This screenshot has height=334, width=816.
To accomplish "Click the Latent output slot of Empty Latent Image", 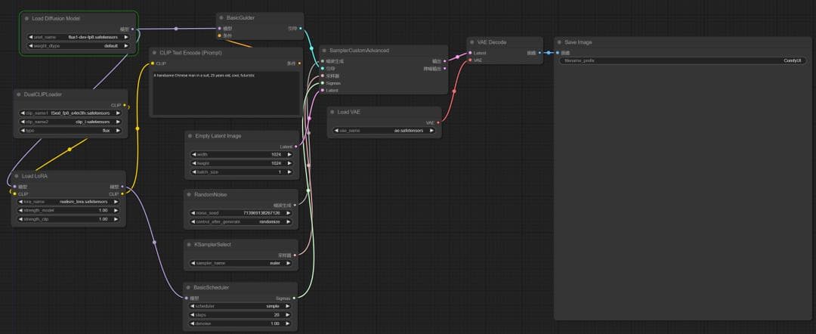I will [295, 147].
